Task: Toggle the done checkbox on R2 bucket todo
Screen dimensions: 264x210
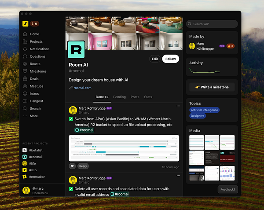Action: 71,119
